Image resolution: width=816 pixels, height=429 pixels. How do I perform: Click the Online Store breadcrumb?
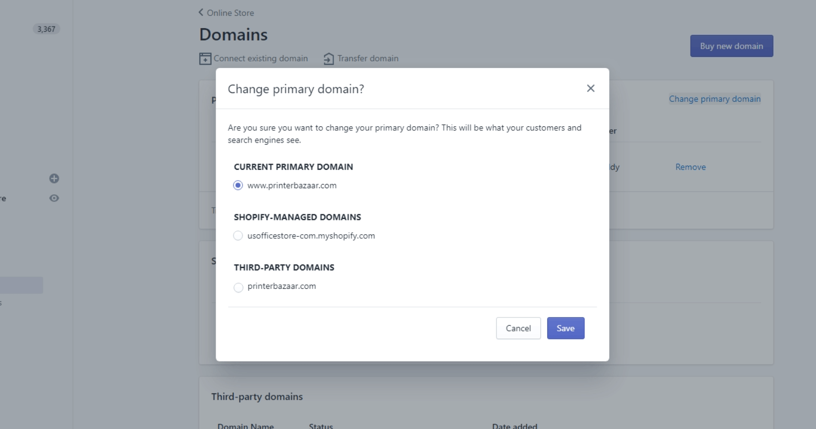231,13
